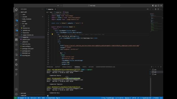Screen dimensions: 177x99
Task: Click the lightbulb code action icon
Action: 52,34
